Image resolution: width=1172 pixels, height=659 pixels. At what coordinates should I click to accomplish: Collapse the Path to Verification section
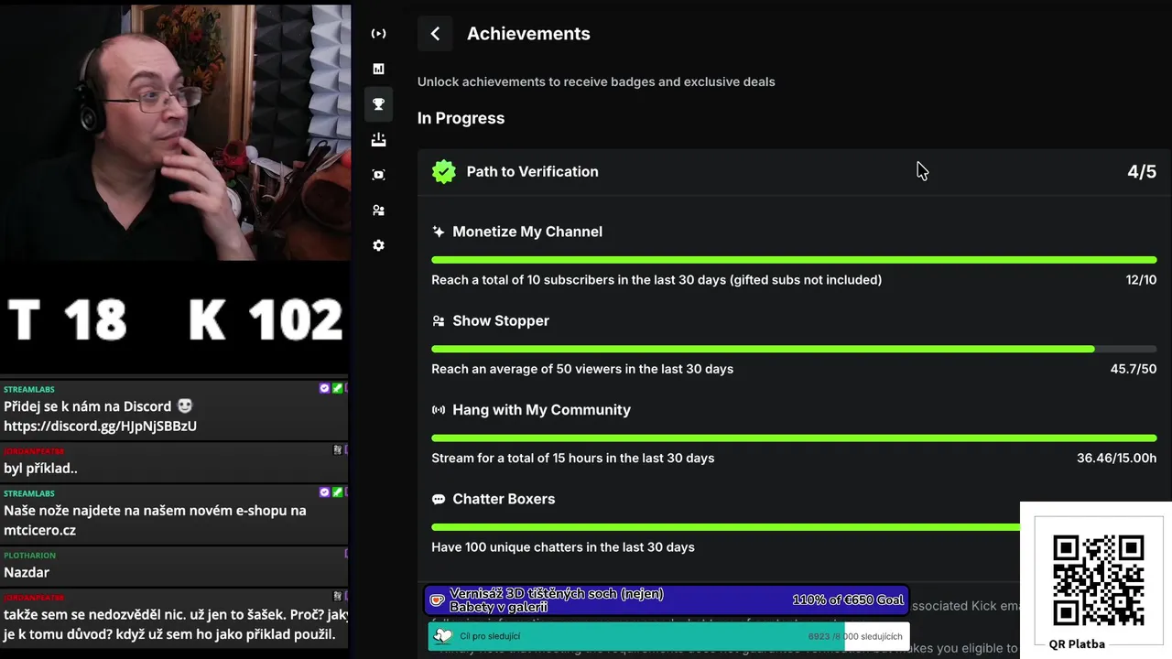[x=794, y=172]
